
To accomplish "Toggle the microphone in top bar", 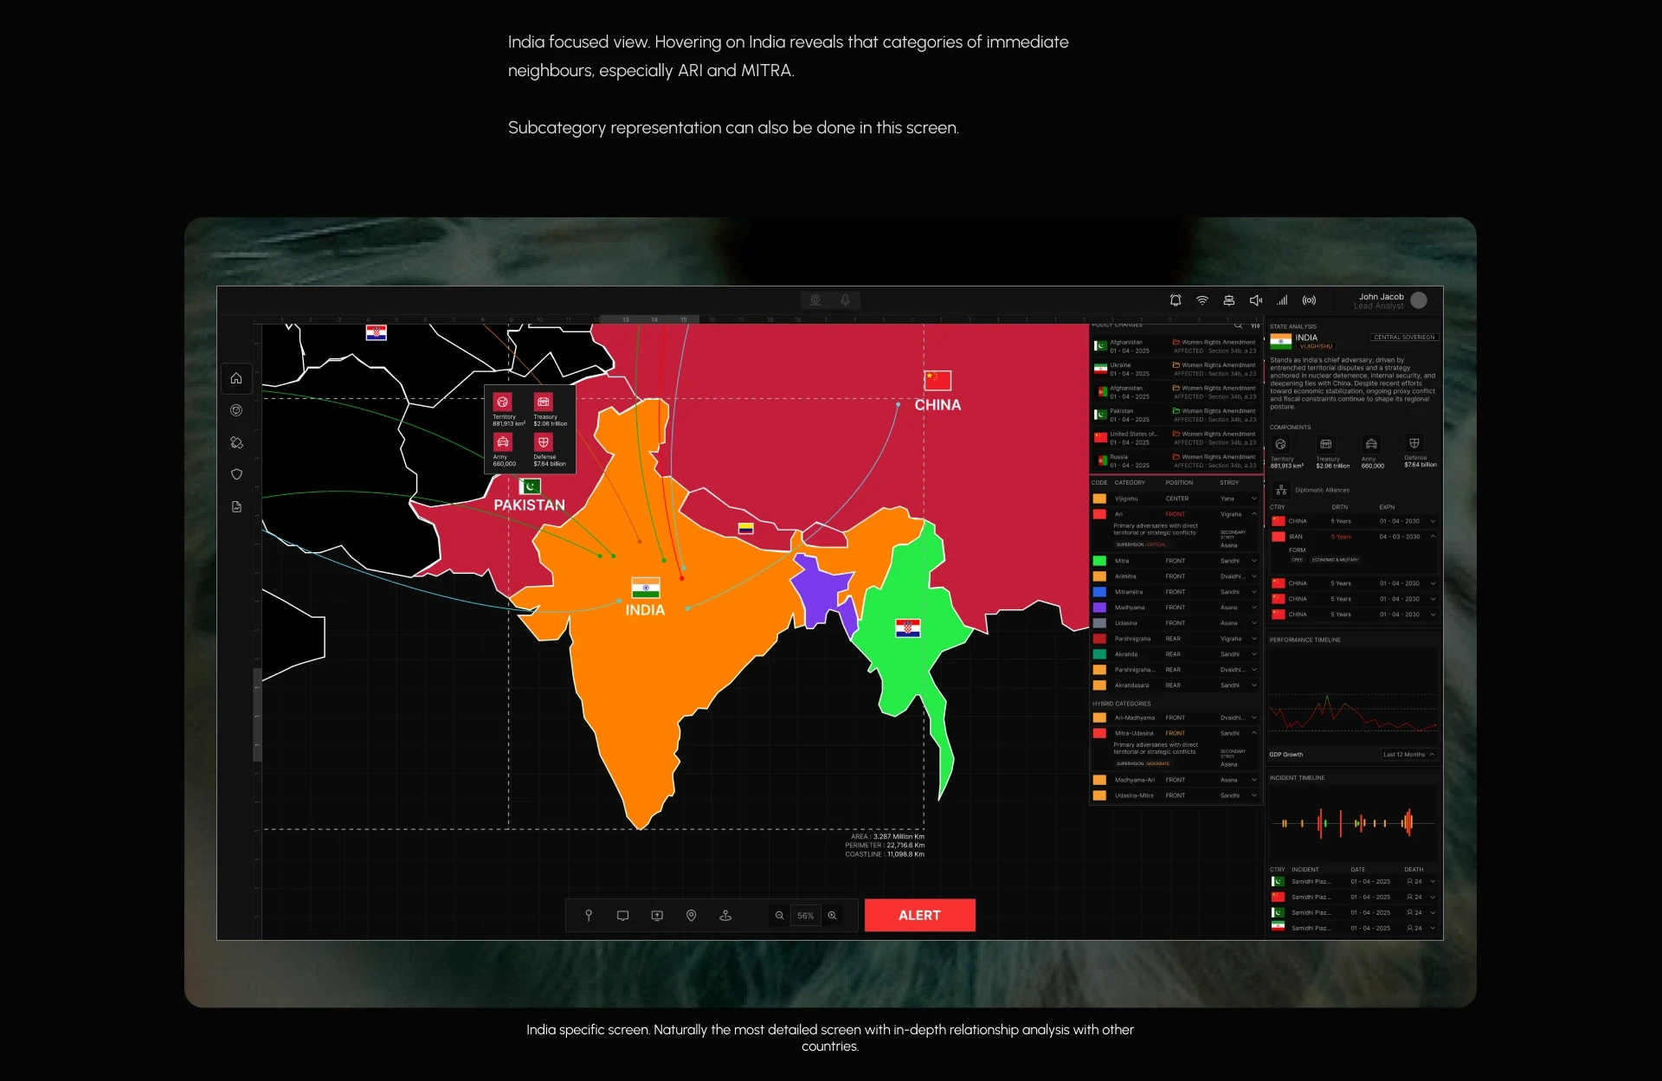I will 845,300.
